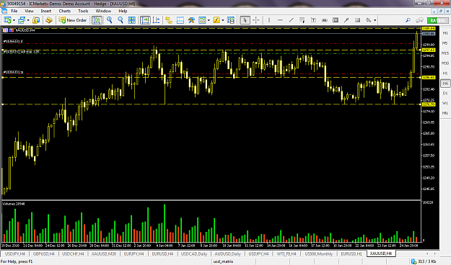This screenshot has height=265, width=451.
Task: Click the green RATING button
Action: tap(437, 20)
